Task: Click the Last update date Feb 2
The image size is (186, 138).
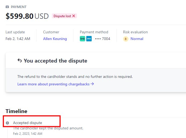Action: pyautogui.click(x=18, y=39)
